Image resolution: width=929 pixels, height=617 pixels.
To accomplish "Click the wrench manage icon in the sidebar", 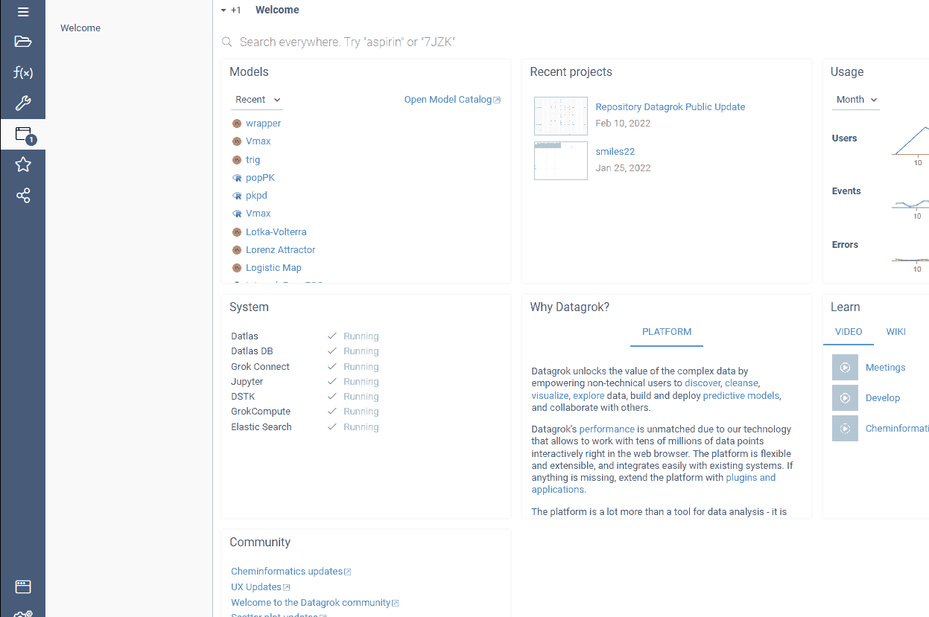I will [22, 103].
